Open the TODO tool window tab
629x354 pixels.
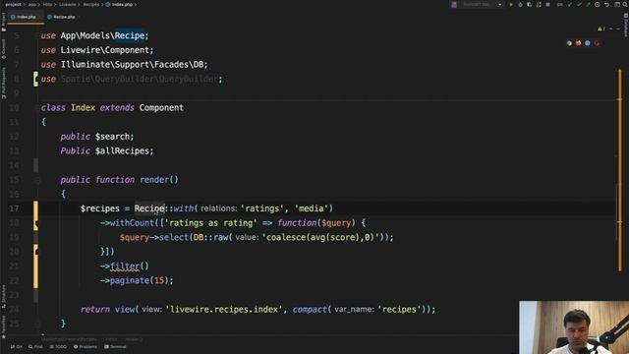[x=58, y=346]
